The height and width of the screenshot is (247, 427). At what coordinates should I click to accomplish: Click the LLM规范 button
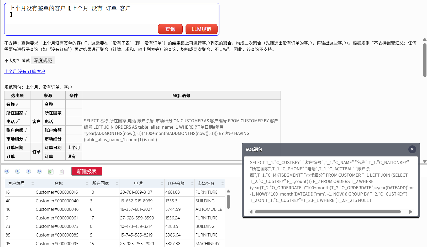coord(201,29)
